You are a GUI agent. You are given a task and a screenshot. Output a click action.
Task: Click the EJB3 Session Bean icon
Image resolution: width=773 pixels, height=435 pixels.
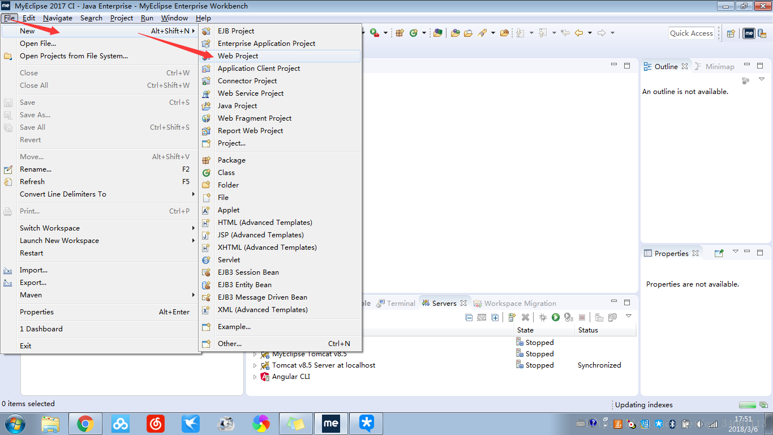[x=207, y=272]
